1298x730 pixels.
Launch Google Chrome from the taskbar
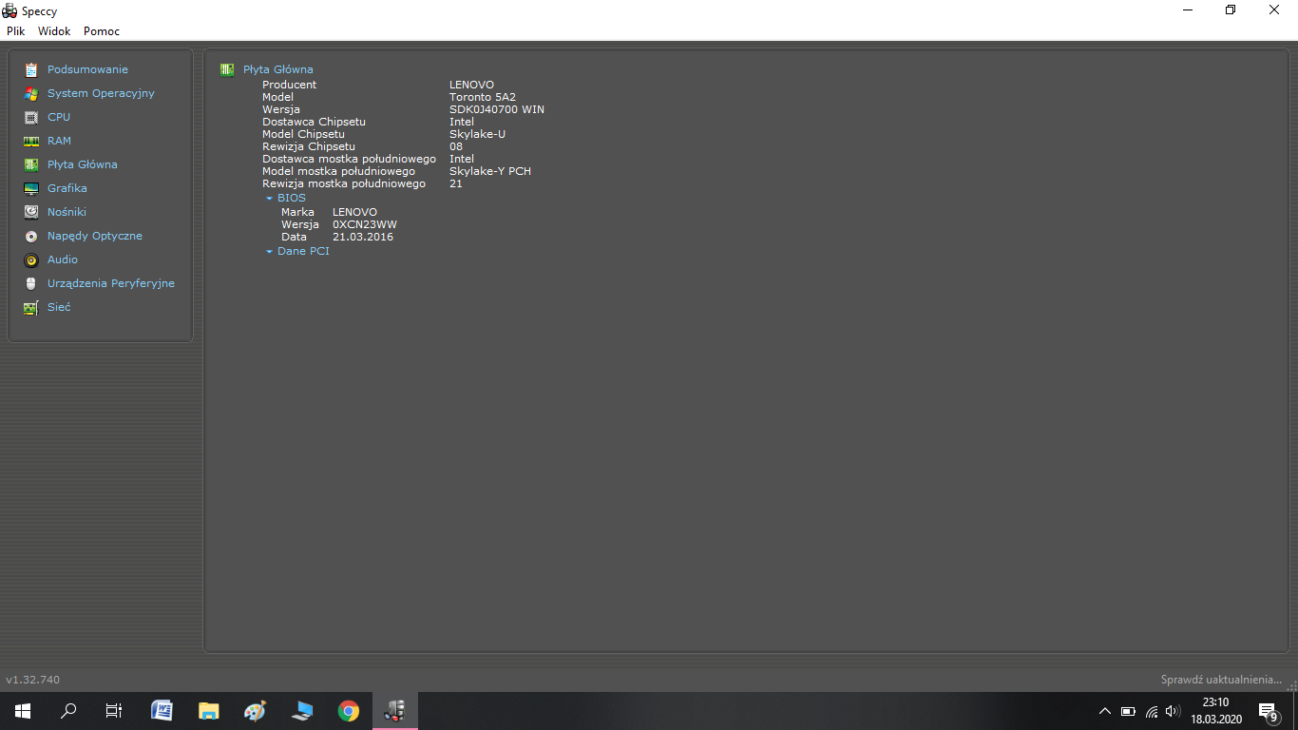click(x=349, y=711)
